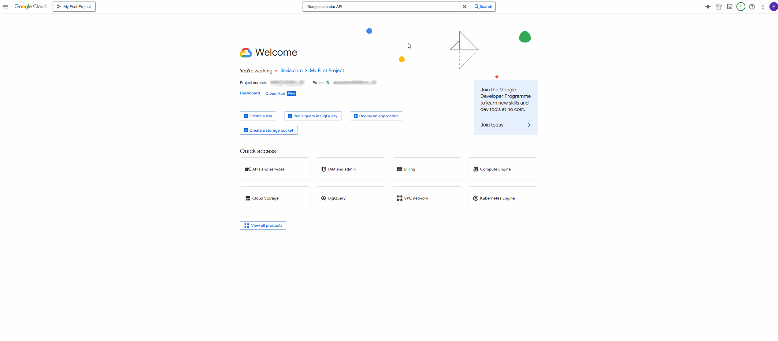Open the project picker for My First Project
The width and height of the screenshot is (778, 341).
pyautogui.click(x=74, y=6)
